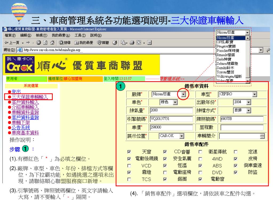Go to Home page icon
The width and height of the screenshot is (273, 204).
coord(52,42)
